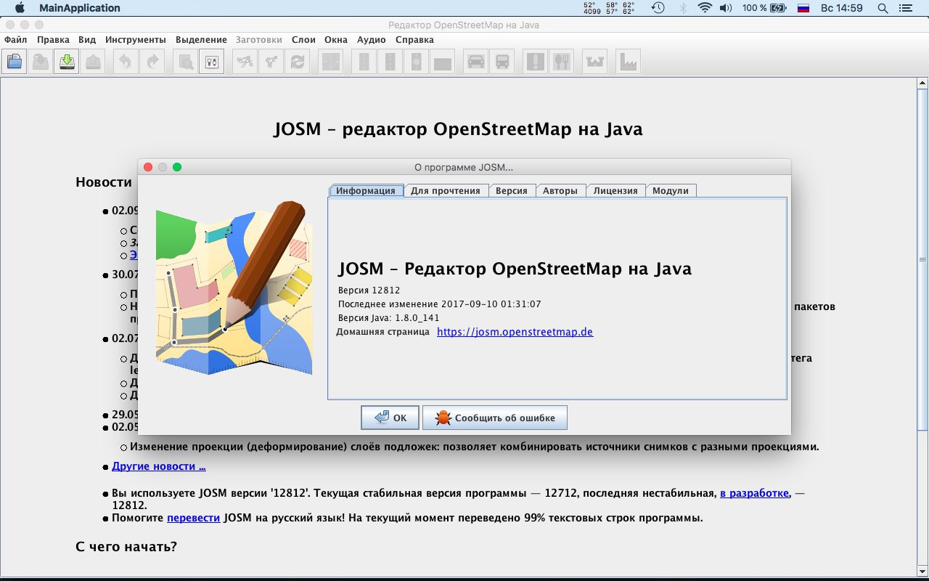
Task: Click the refresh arrows toolbar icon
Action: [298, 62]
